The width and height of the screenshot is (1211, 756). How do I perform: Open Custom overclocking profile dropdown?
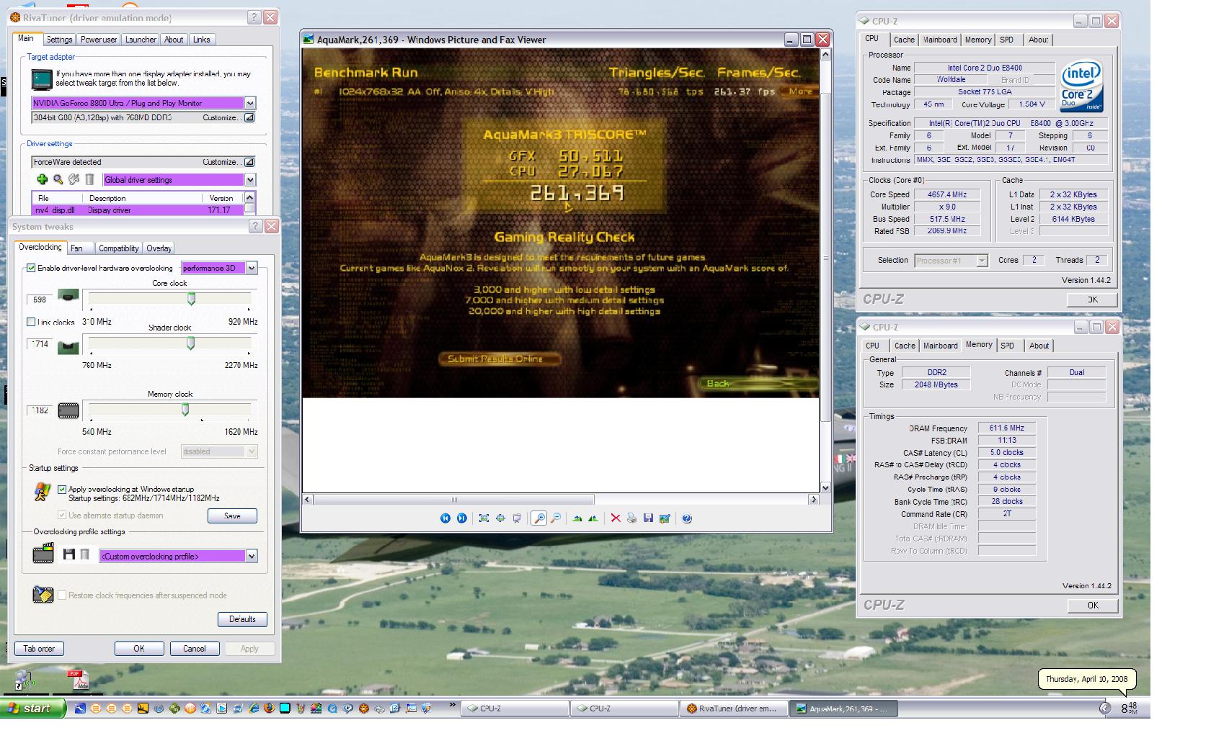point(252,556)
